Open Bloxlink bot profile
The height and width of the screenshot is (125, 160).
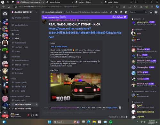[144, 50]
